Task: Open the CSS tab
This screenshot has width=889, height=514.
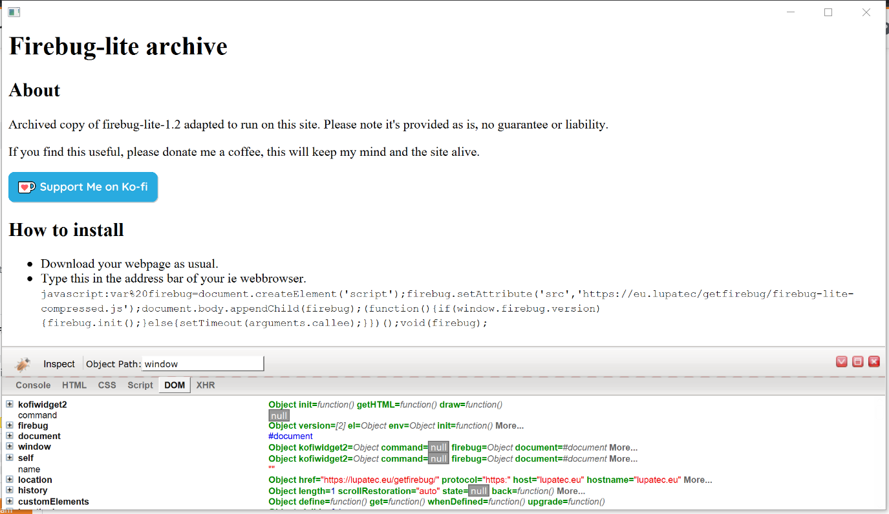Action: pos(107,385)
